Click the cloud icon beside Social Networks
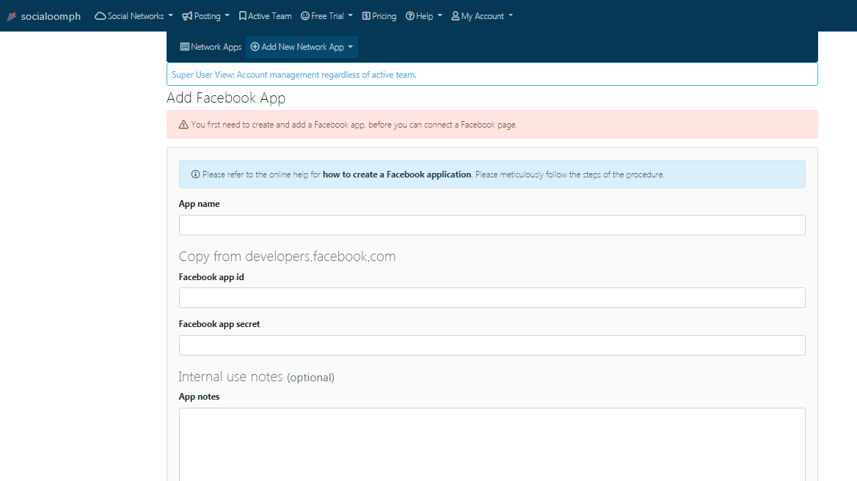857x481 pixels. [x=100, y=16]
